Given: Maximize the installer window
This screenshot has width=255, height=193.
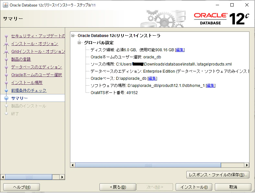Looking at the screenshot, I should [232, 5].
